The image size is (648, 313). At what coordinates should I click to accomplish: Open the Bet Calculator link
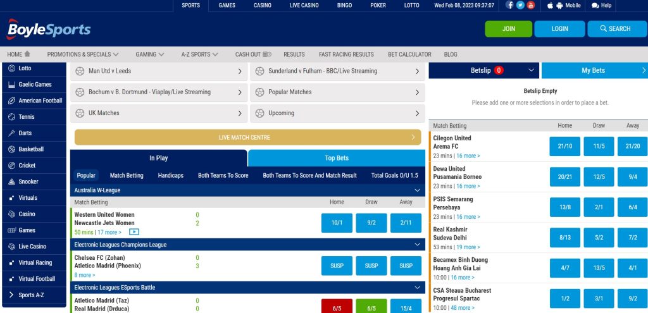coord(409,54)
